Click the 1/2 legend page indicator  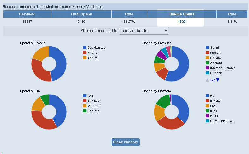(x=212, y=80)
